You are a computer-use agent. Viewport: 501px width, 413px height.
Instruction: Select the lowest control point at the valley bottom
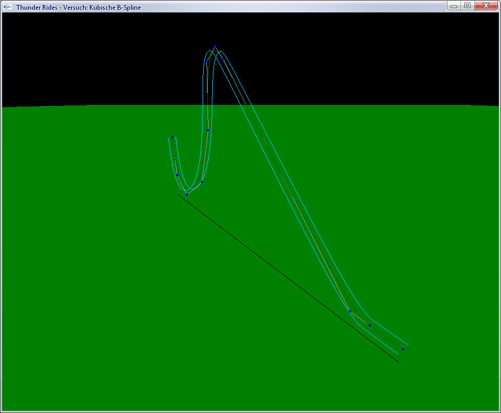click(187, 194)
